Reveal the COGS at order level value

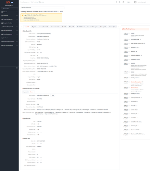coord(41,53)
